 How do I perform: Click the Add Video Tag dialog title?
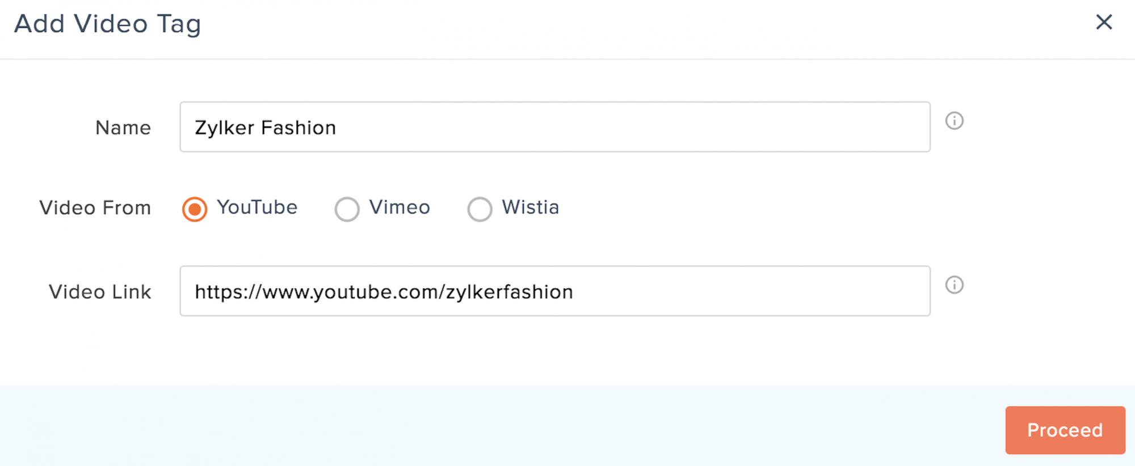108,24
